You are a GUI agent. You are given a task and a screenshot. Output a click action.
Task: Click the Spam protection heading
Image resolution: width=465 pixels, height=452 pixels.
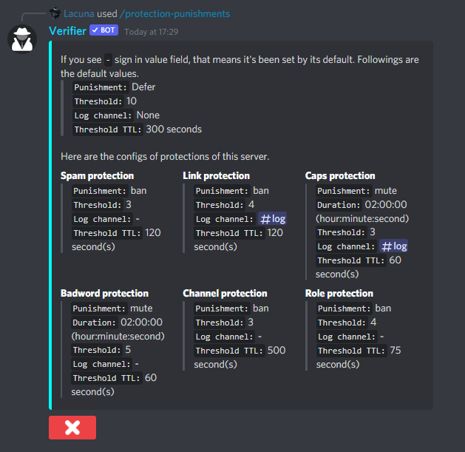tap(98, 175)
